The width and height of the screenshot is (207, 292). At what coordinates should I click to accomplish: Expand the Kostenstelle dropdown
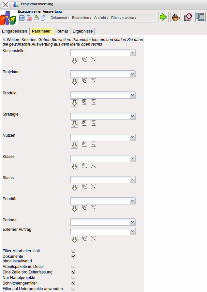click(x=132, y=53)
